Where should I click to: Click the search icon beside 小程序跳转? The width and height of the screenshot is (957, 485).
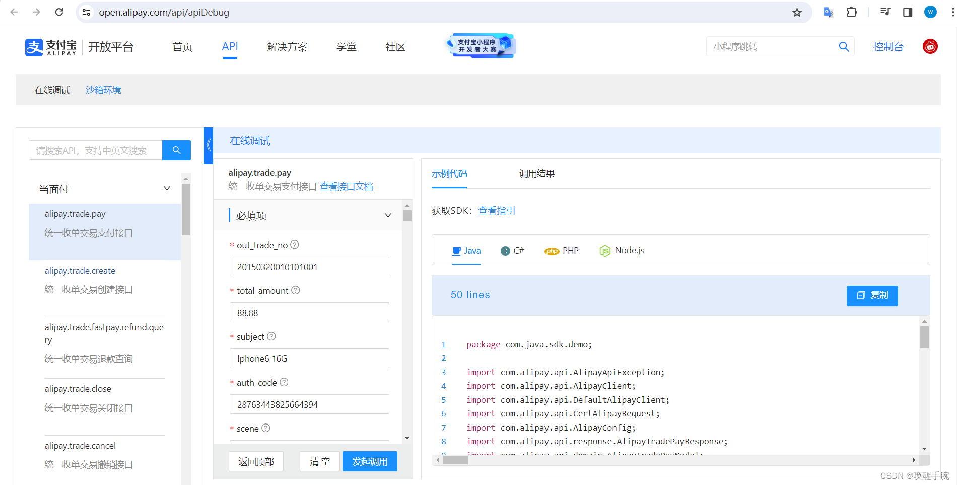tap(845, 46)
